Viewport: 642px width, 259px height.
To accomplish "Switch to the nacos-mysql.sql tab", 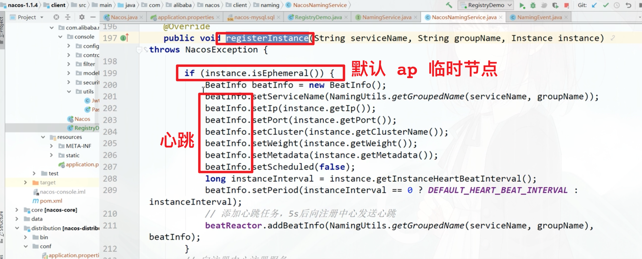I will click(254, 17).
